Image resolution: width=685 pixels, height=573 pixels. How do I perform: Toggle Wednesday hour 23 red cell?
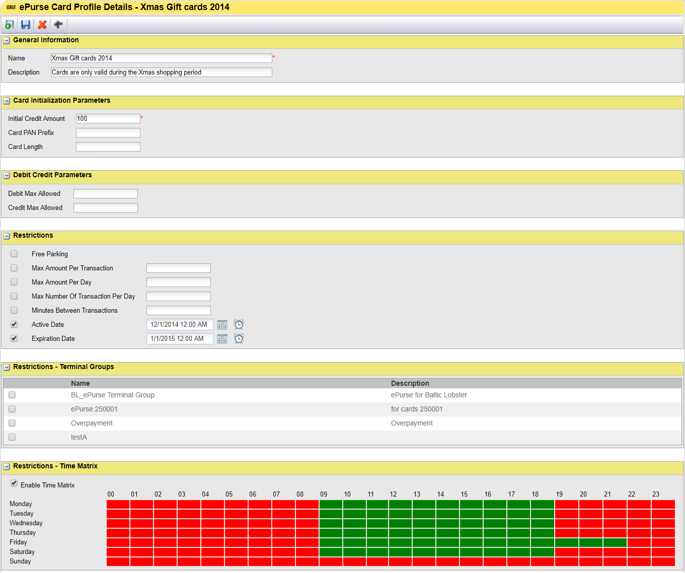coord(663,523)
